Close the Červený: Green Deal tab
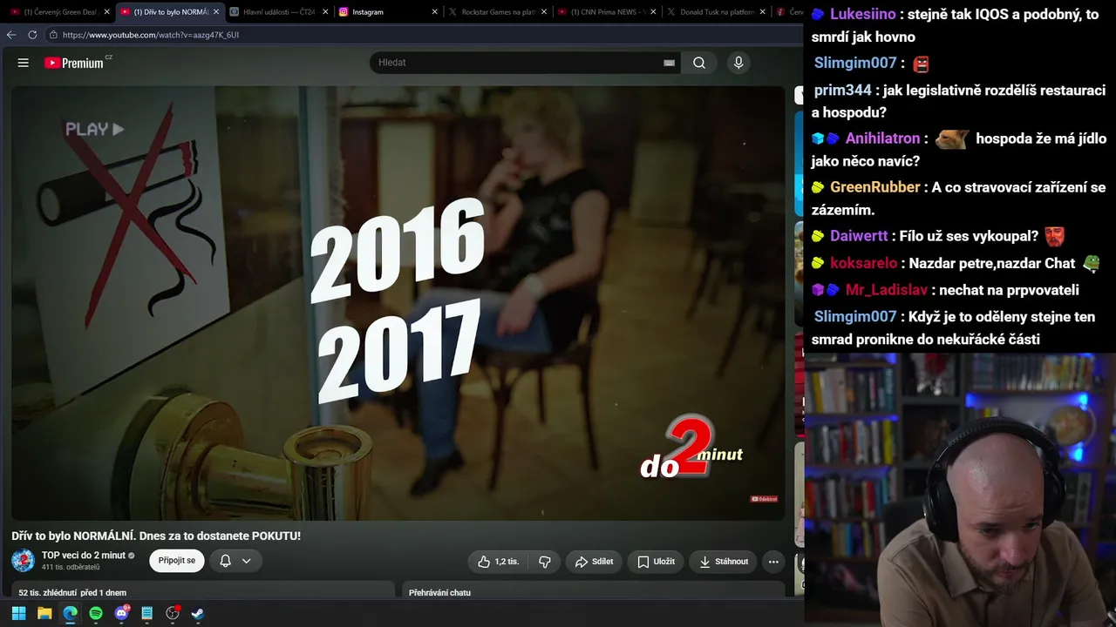This screenshot has width=1116, height=627. pos(107,12)
